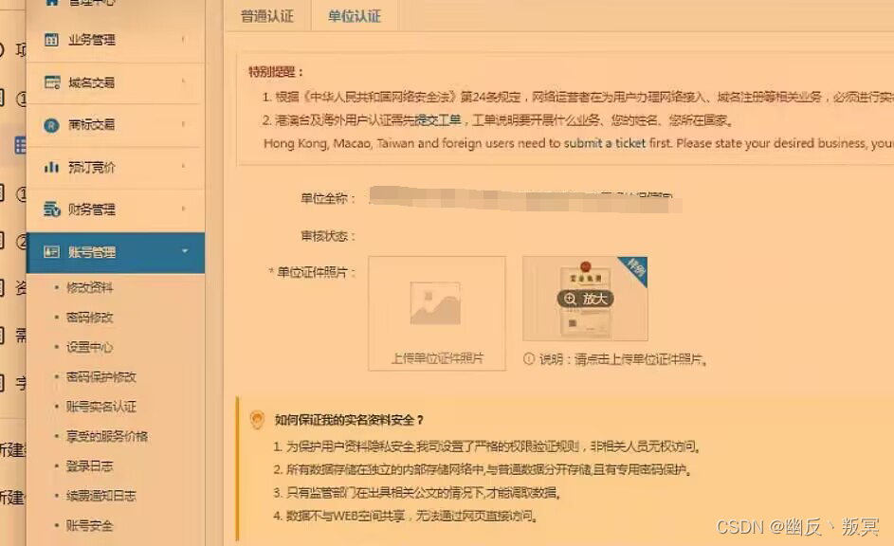Click the info icon beside 说明
894x546 pixels.
[529, 358]
